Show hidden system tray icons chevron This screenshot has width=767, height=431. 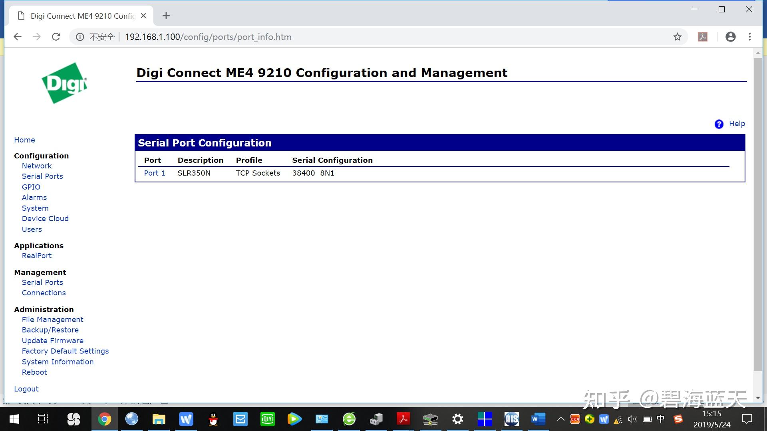point(560,419)
